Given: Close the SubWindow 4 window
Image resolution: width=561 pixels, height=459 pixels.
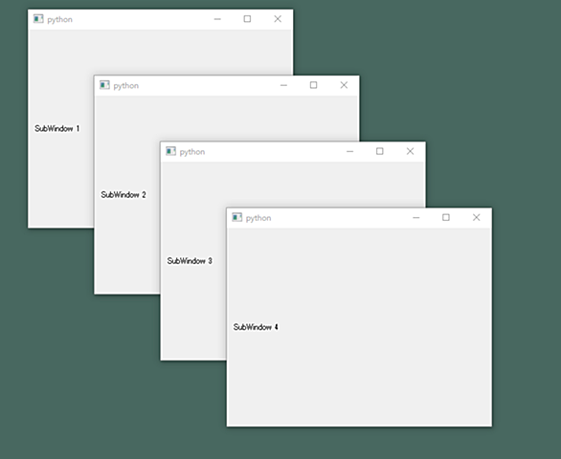Looking at the screenshot, I should point(476,217).
